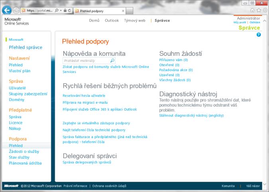Open Favorites star icon
269x192 pixels.
tap(259, 10)
